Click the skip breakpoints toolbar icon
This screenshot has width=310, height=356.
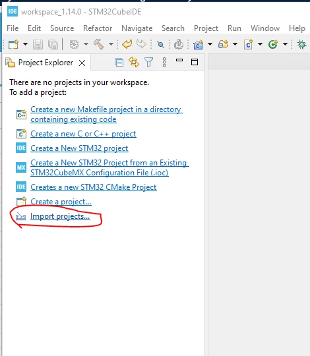click(160, 45)
